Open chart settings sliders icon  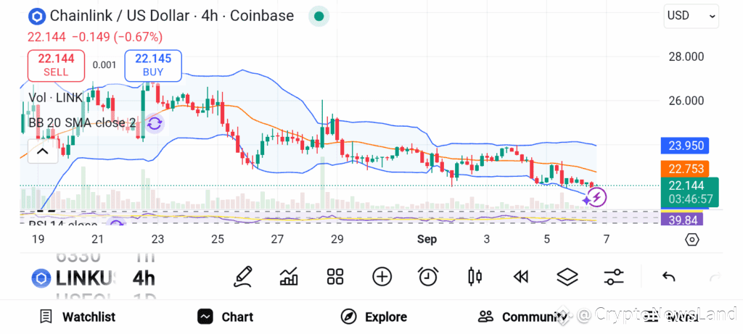pos(614,277)
